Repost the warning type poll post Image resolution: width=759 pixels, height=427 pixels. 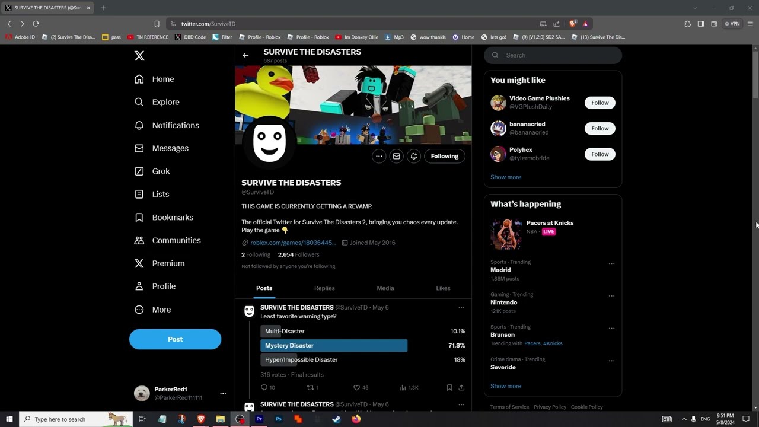pos(310,388)
